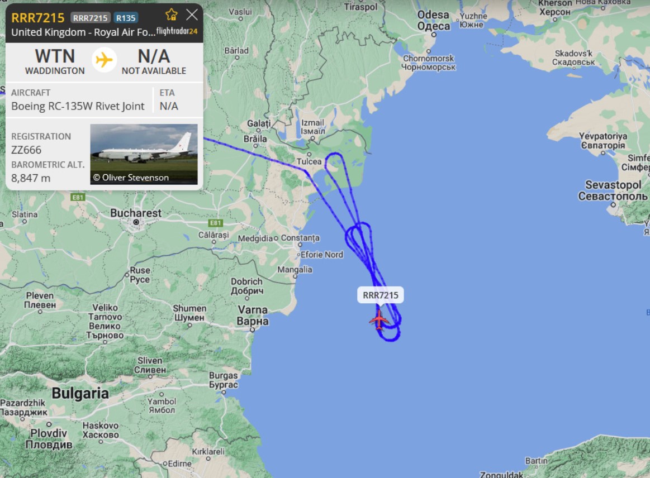Click the Varna city marker

252,330
